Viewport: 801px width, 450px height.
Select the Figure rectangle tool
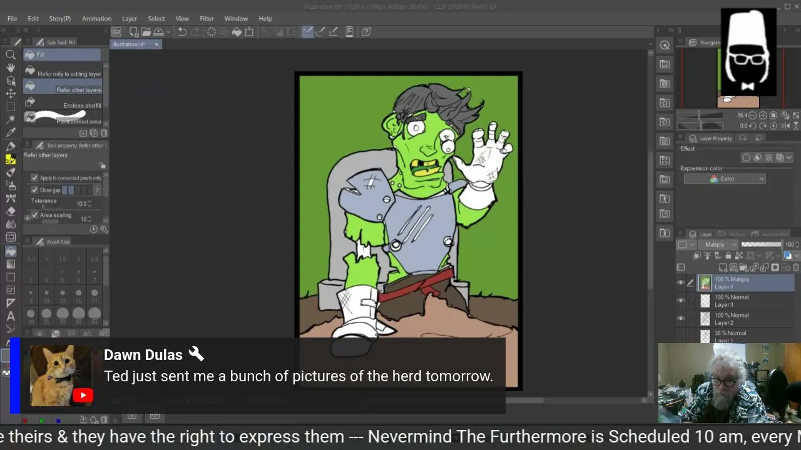11,277
